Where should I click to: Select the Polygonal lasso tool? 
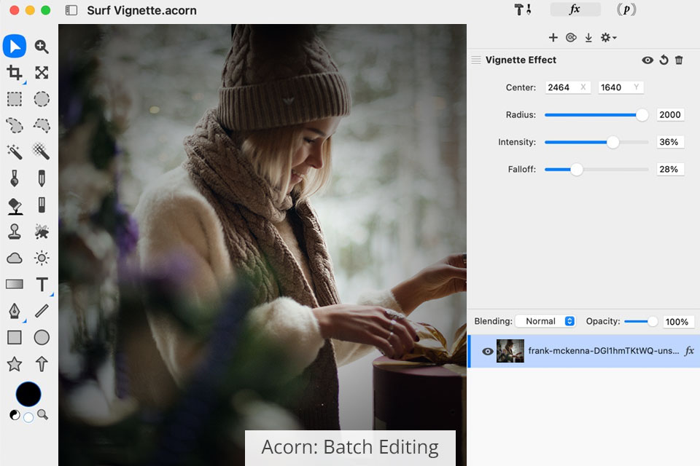point(42,125)
